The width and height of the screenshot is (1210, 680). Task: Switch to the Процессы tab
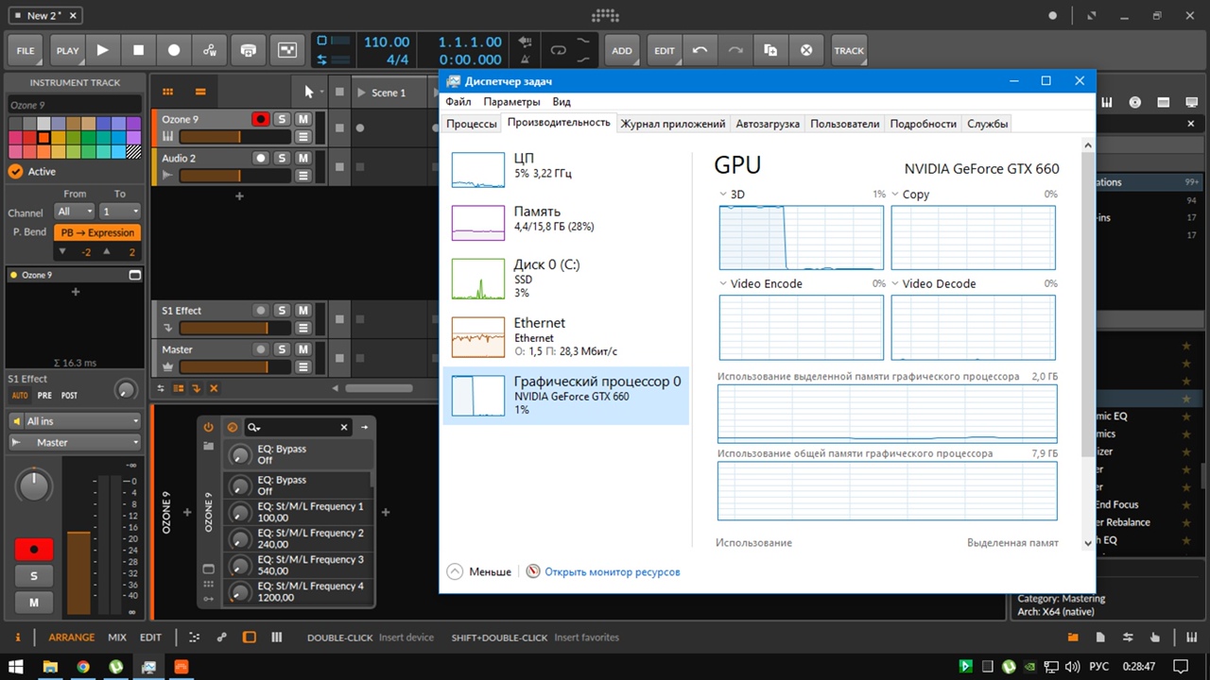point(471,124)
